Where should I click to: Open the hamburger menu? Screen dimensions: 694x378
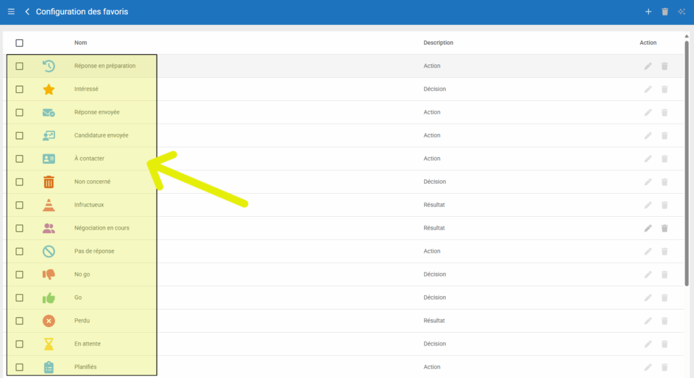pyautogui.click(x=11, y=12)
